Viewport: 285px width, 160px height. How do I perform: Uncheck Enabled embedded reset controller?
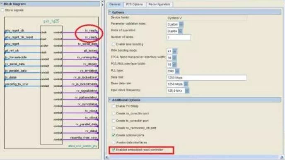click(114, 150)
